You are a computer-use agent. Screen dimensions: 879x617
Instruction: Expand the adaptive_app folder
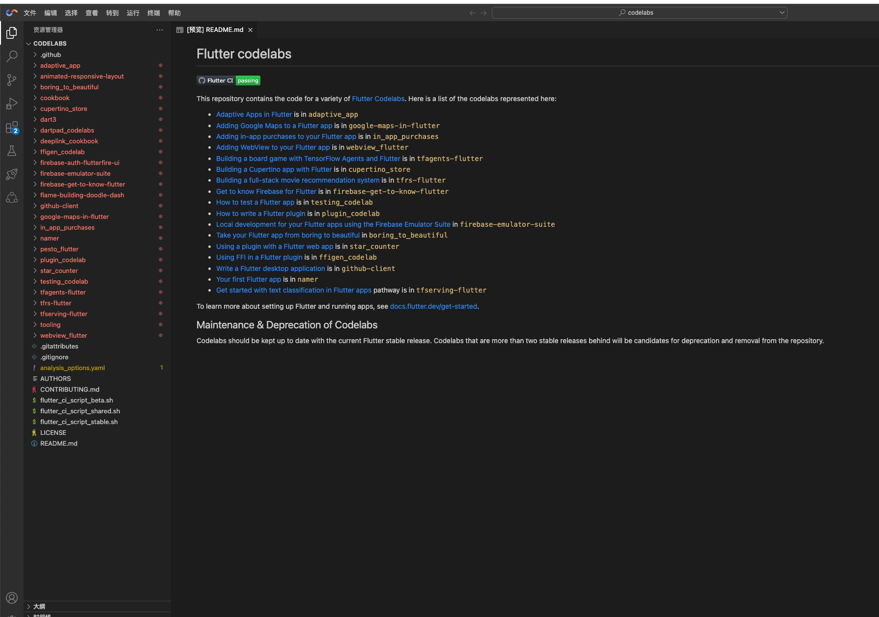pos(97,65)
